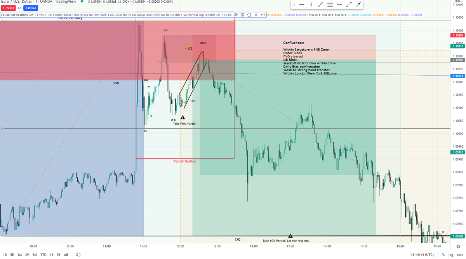Viewport: 466px width, 259px height.
Task: Select the 1D time range
Action: click(x=5, y=255)
